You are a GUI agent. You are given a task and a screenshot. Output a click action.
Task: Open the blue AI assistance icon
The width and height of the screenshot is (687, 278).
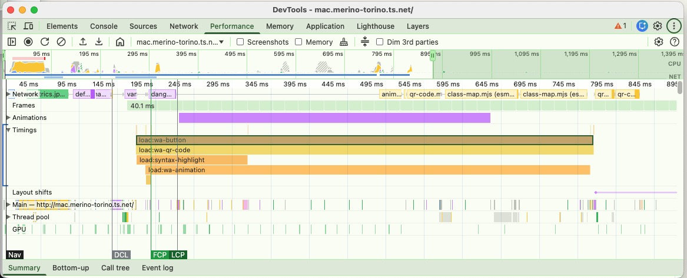(x=642, y=26)
